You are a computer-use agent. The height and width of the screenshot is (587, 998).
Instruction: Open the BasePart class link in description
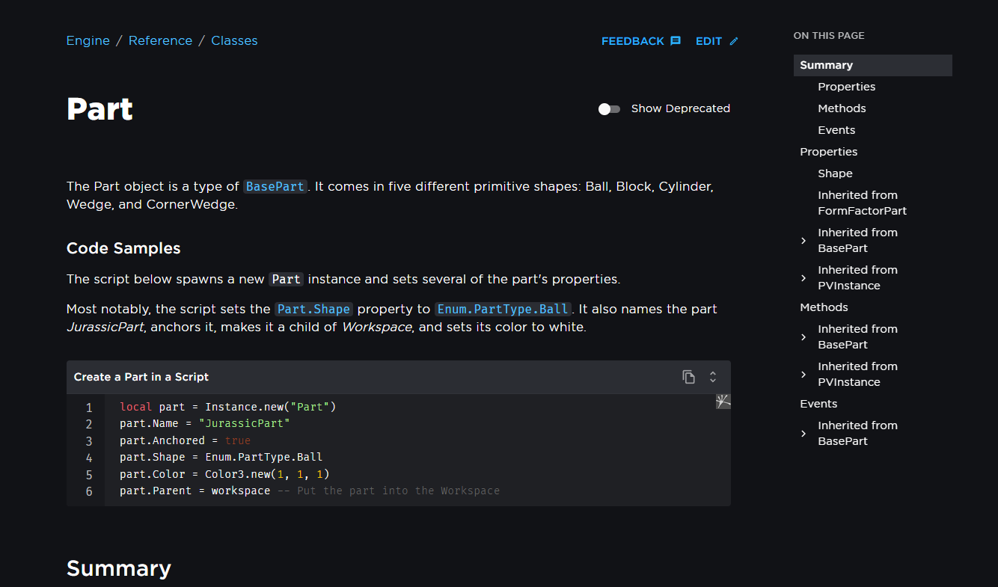275,187
